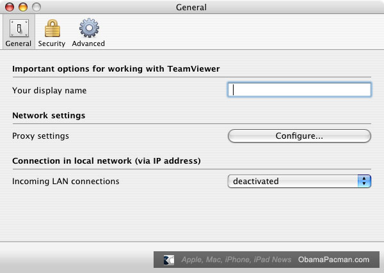The image size is (384, 273).
Task: Click the "Important options for working with TeamViewer" heading
Action: pyautogui.click(x=116, y=69)
